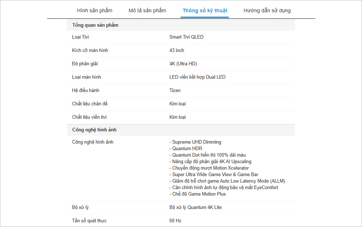The image size is (362, 227).
Task: Click the Chất liệu chân đế label
Action: 90,104
